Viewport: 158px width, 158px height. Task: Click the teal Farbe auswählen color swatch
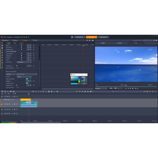tap(27, 79)
